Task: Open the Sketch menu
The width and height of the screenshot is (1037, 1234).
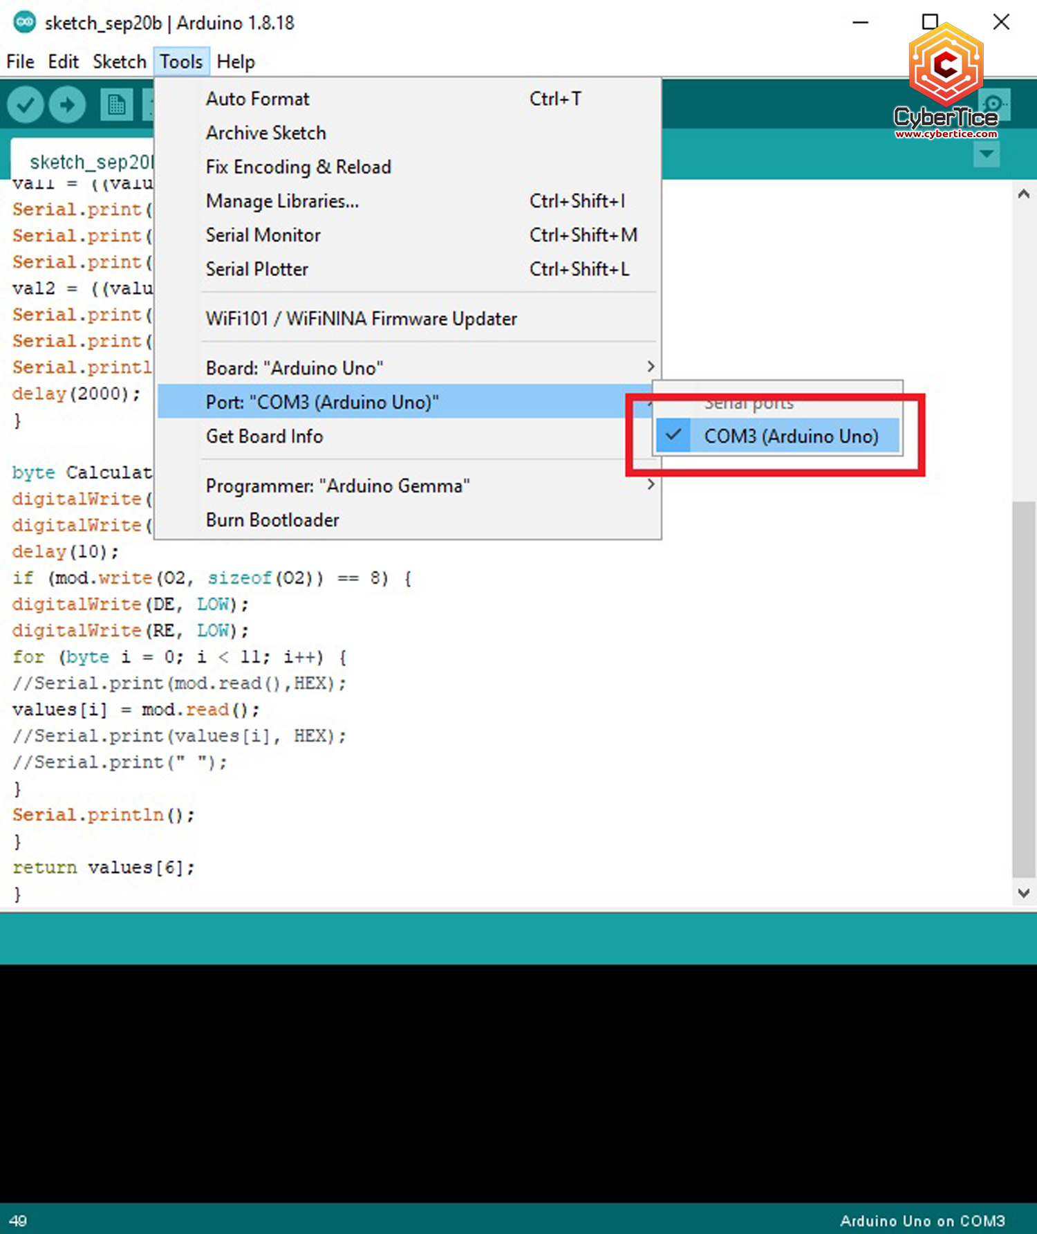Action: pos(119,62)
